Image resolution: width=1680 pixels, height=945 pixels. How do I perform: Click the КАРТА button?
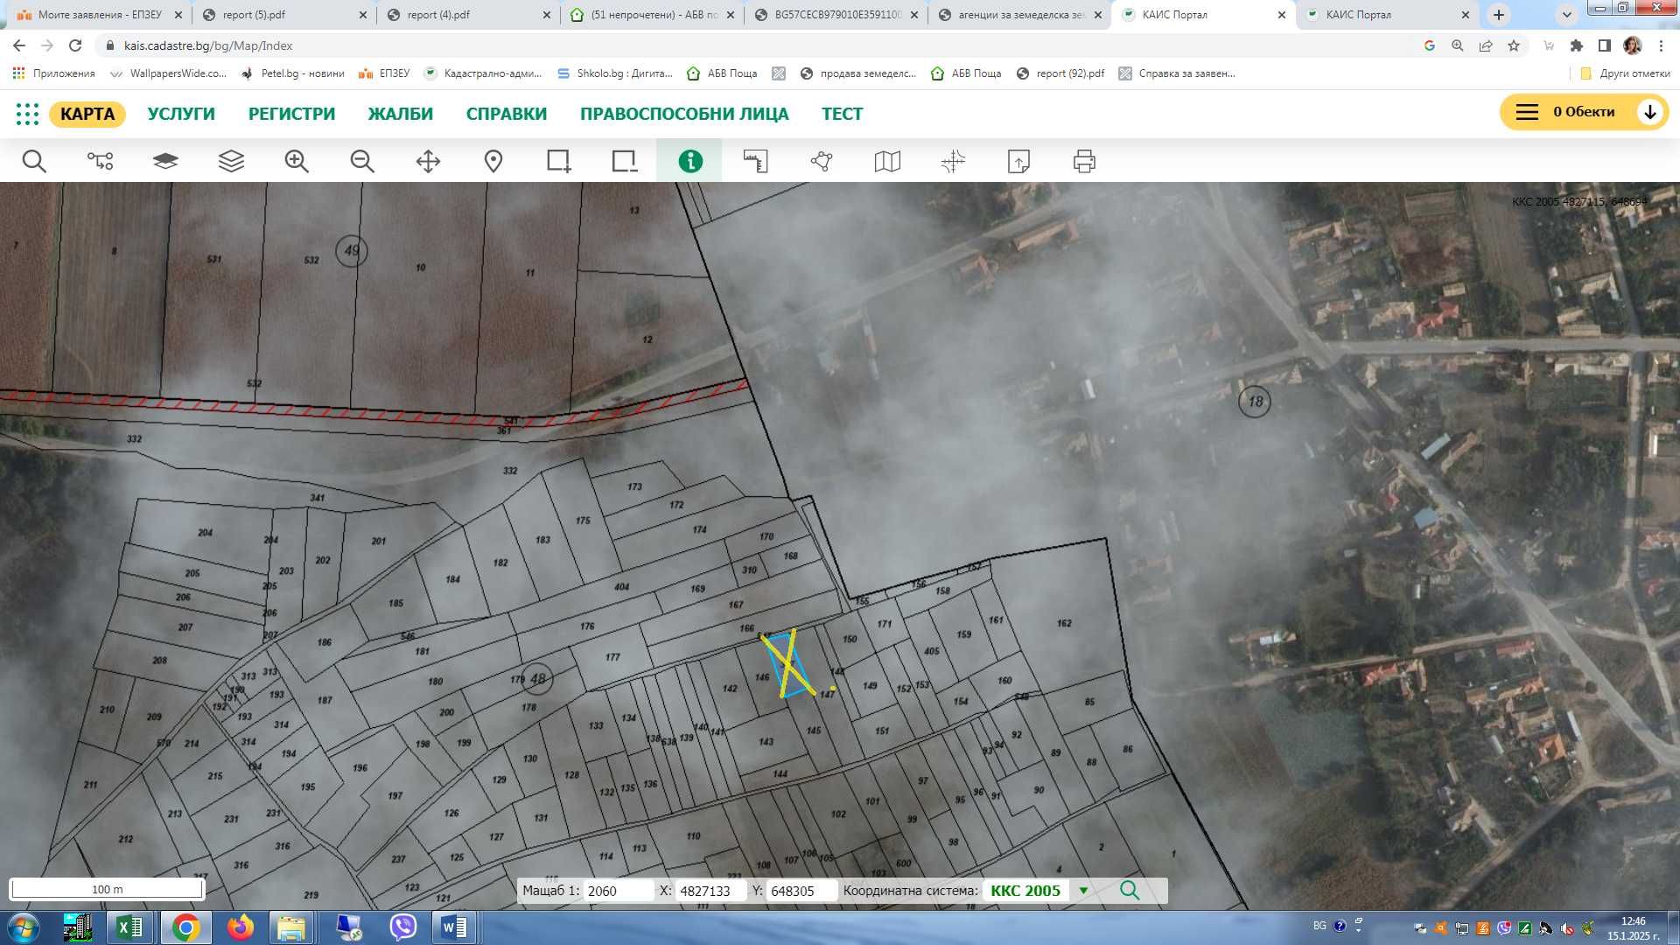[x=87, y=114]
